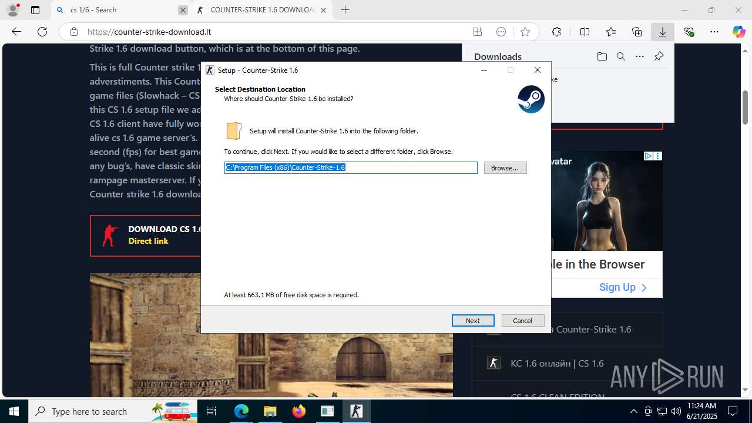Image resolution: width=752 pixels, height=423 pixels.
Task: View site information lock icon
Action: 73,32
